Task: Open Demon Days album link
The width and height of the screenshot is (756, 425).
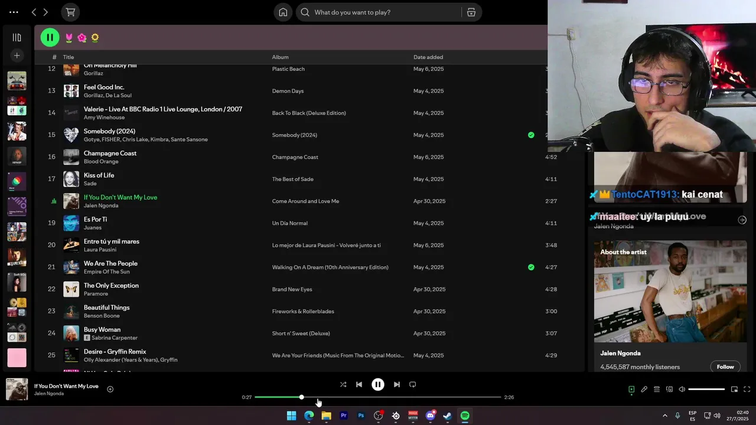Action: 288,91
